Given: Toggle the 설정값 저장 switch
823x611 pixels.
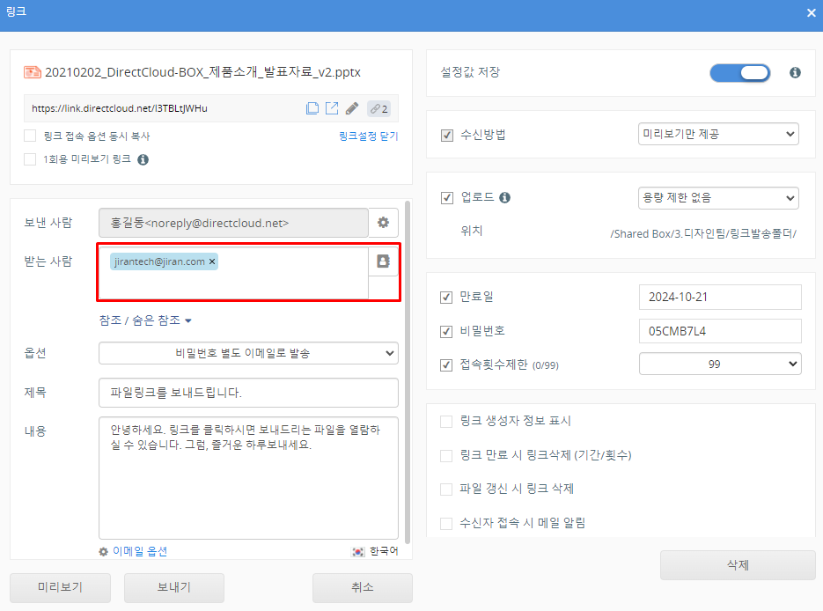Looking at the screenshot, I should 739,72.
